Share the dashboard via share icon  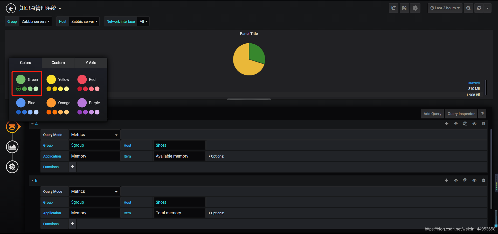393,8
